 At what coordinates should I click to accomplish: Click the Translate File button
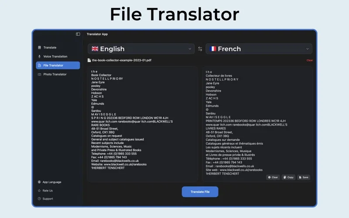click(200, 192)
